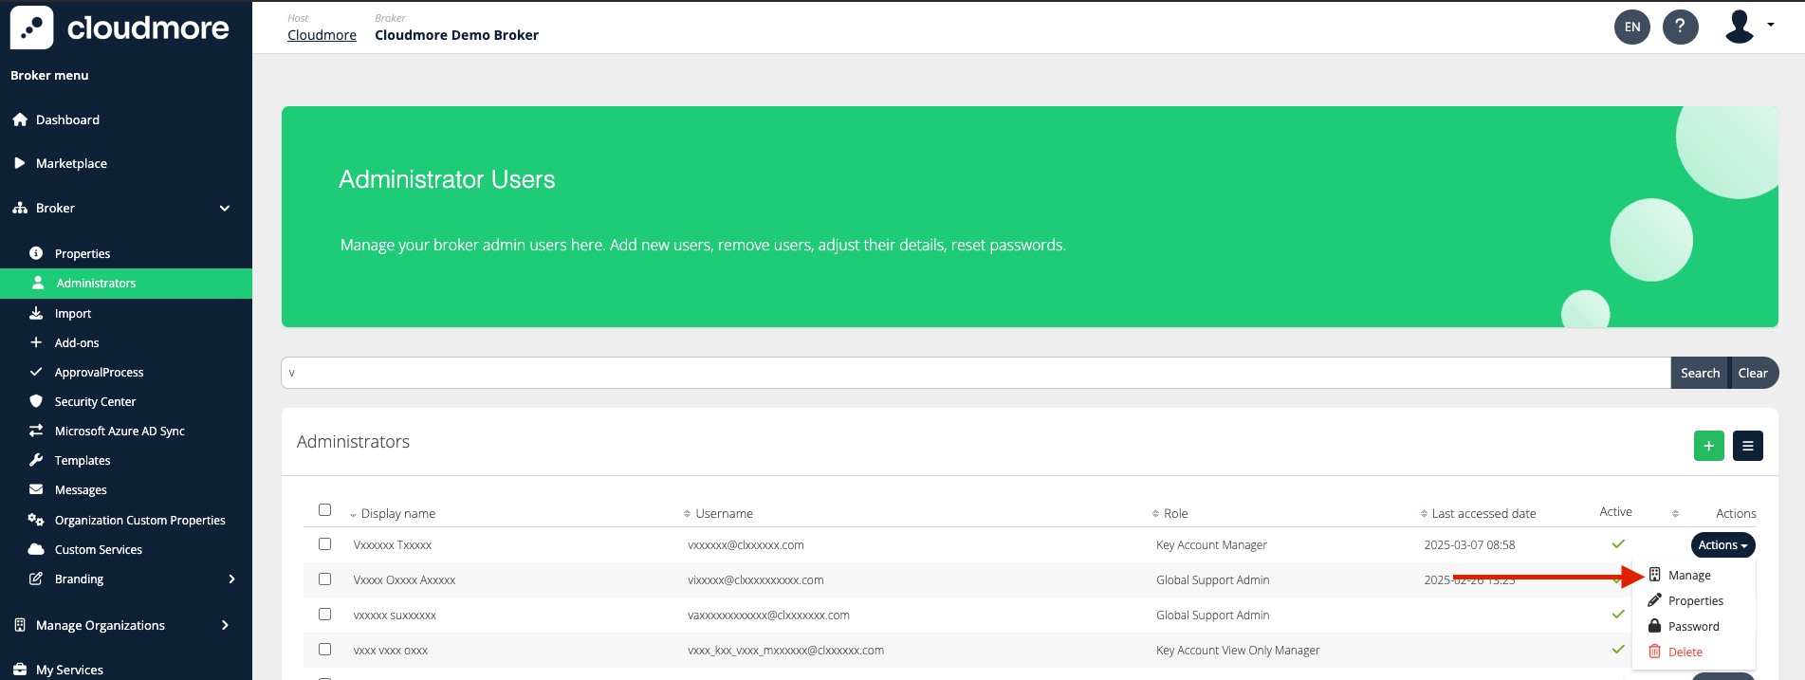Screen dimensions: 1805x680
Task: Sort the table by Display name
Action: [x=397, y=514]
